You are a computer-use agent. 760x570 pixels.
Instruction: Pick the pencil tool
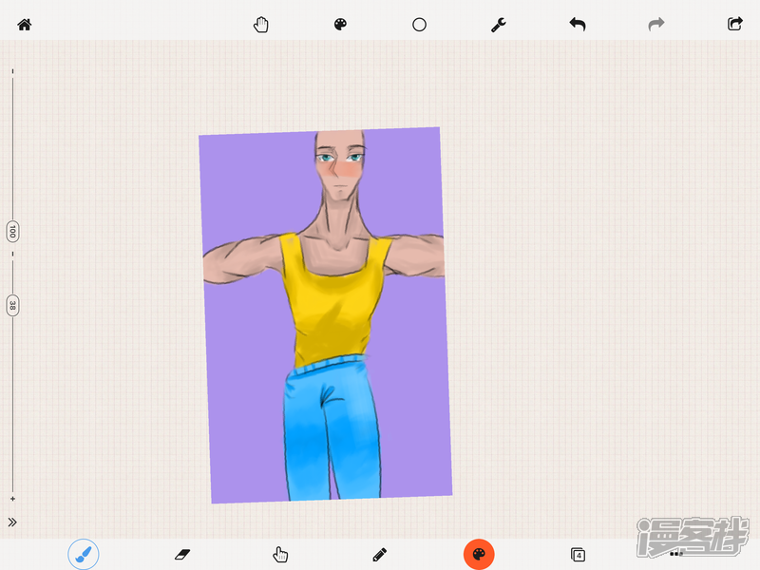(380, 554)
